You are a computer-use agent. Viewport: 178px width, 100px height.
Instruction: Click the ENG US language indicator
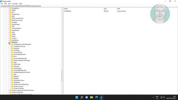coord(157,97)
